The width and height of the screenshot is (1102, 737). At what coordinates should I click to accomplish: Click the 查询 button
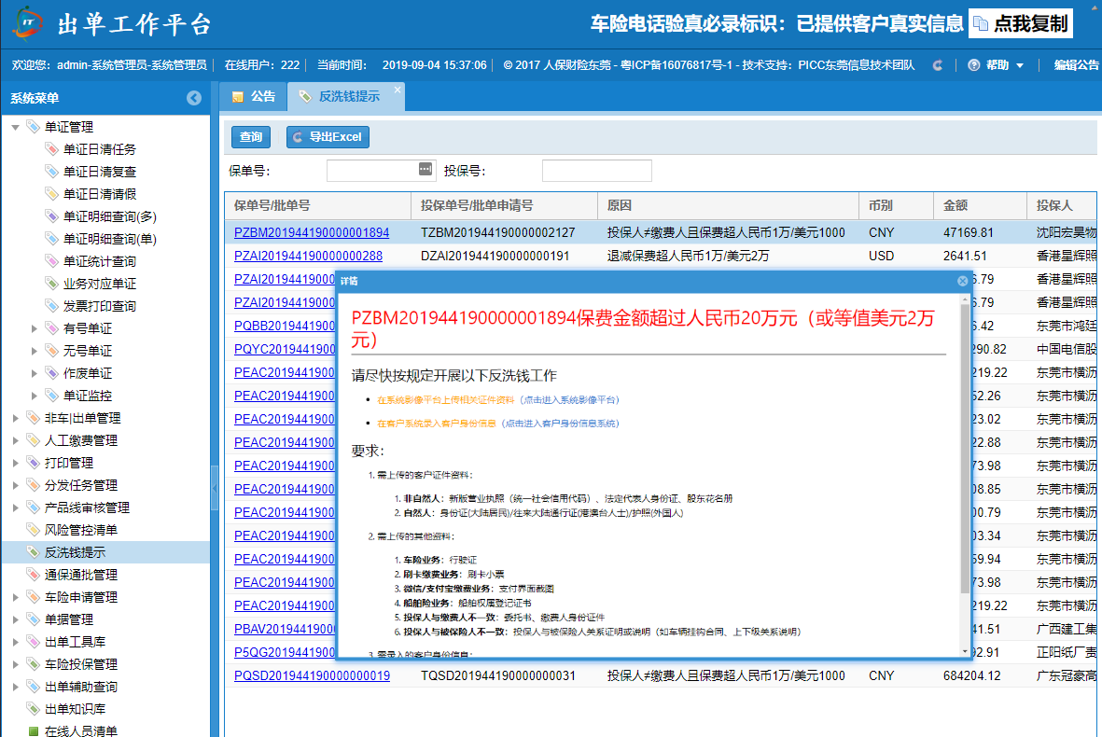[250, 137]
